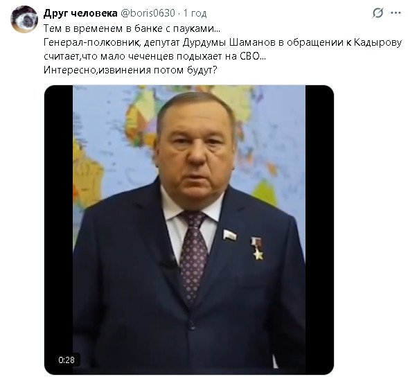This screenshot has height=379, width=408.
Task: Click the line mentioning чеченцев and СВО
Action: pos(155,56)
